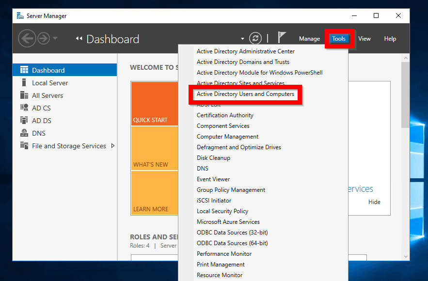Click the Dashboard grid icon in sidebar
Viewport: 428px width, 281px height.
(x=24, y=70)
